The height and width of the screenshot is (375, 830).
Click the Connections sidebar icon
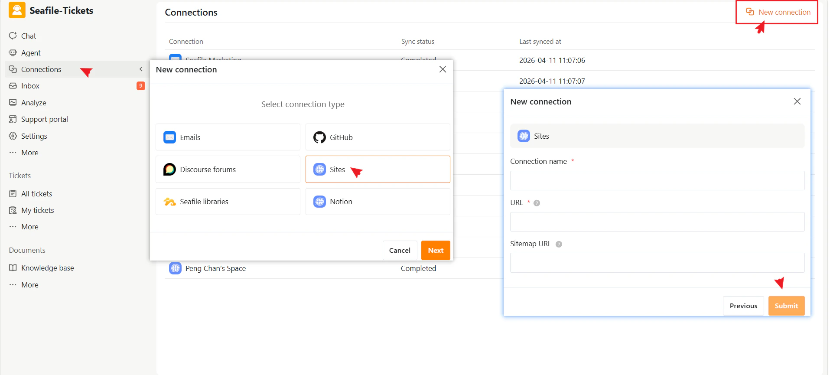pos(13,69)
